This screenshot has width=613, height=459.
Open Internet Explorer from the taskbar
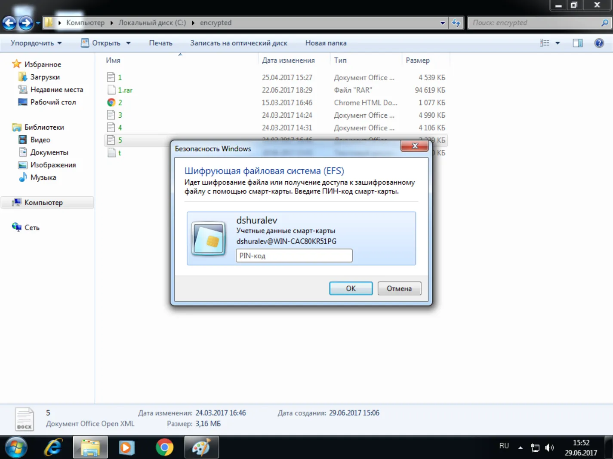pos(53,447)
